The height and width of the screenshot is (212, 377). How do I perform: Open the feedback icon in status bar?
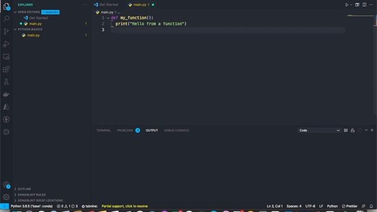(x=363, y=206)
